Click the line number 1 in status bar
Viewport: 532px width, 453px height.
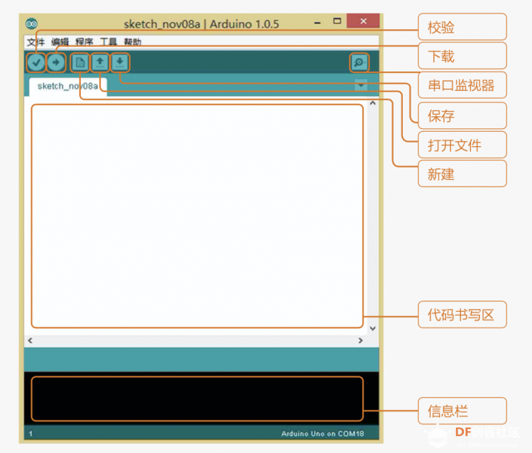31,434
